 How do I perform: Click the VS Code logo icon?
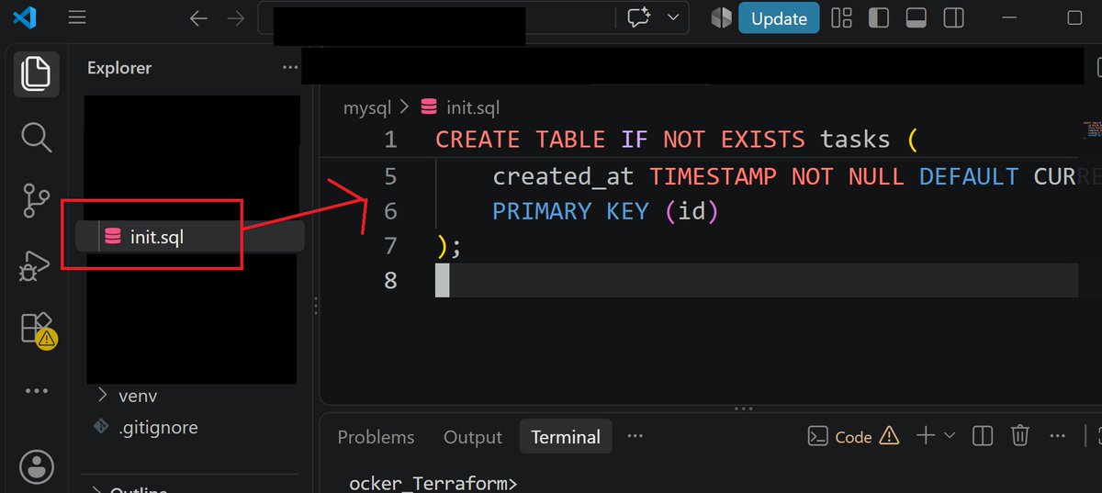[26, 17]
